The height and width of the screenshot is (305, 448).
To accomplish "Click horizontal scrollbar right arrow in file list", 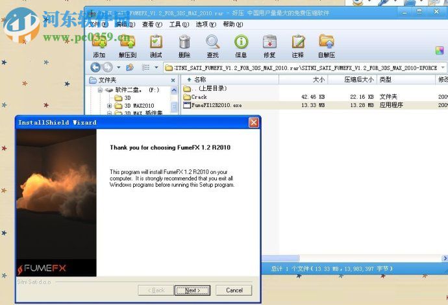I will click(x=445, y=258).
